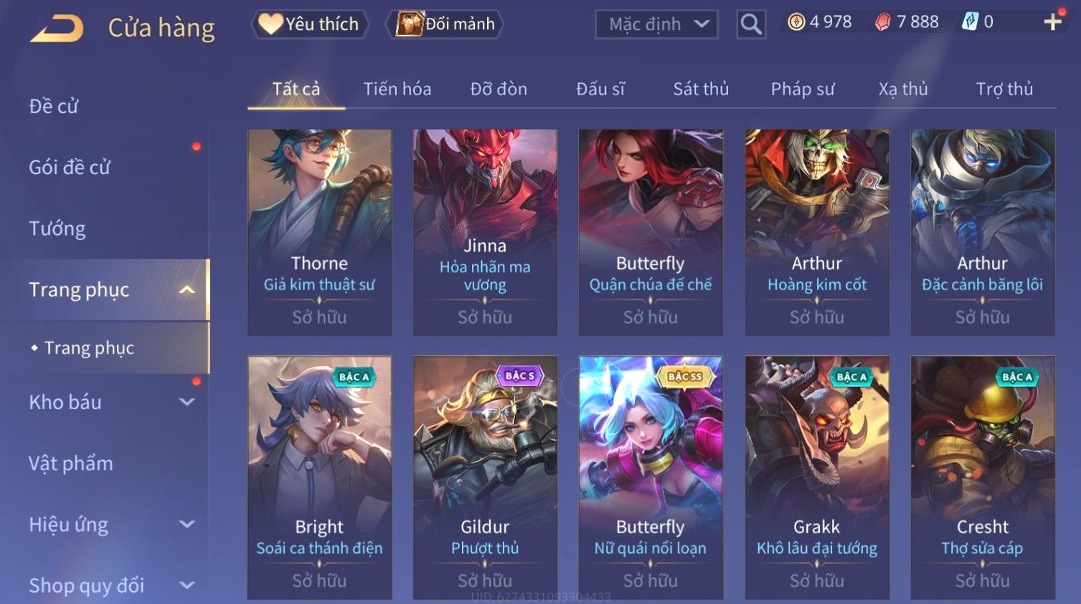Click the back arrow icon
Viewport: 1081px width, 604px height.
57,28
